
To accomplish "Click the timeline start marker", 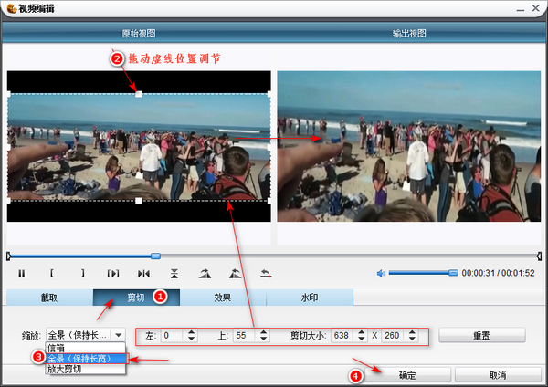I will (x=9, y=256).
